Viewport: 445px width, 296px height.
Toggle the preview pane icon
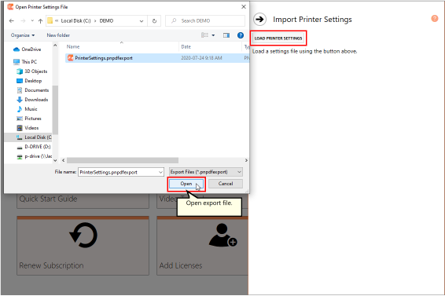pyautogui.click(x=226, y=35)
